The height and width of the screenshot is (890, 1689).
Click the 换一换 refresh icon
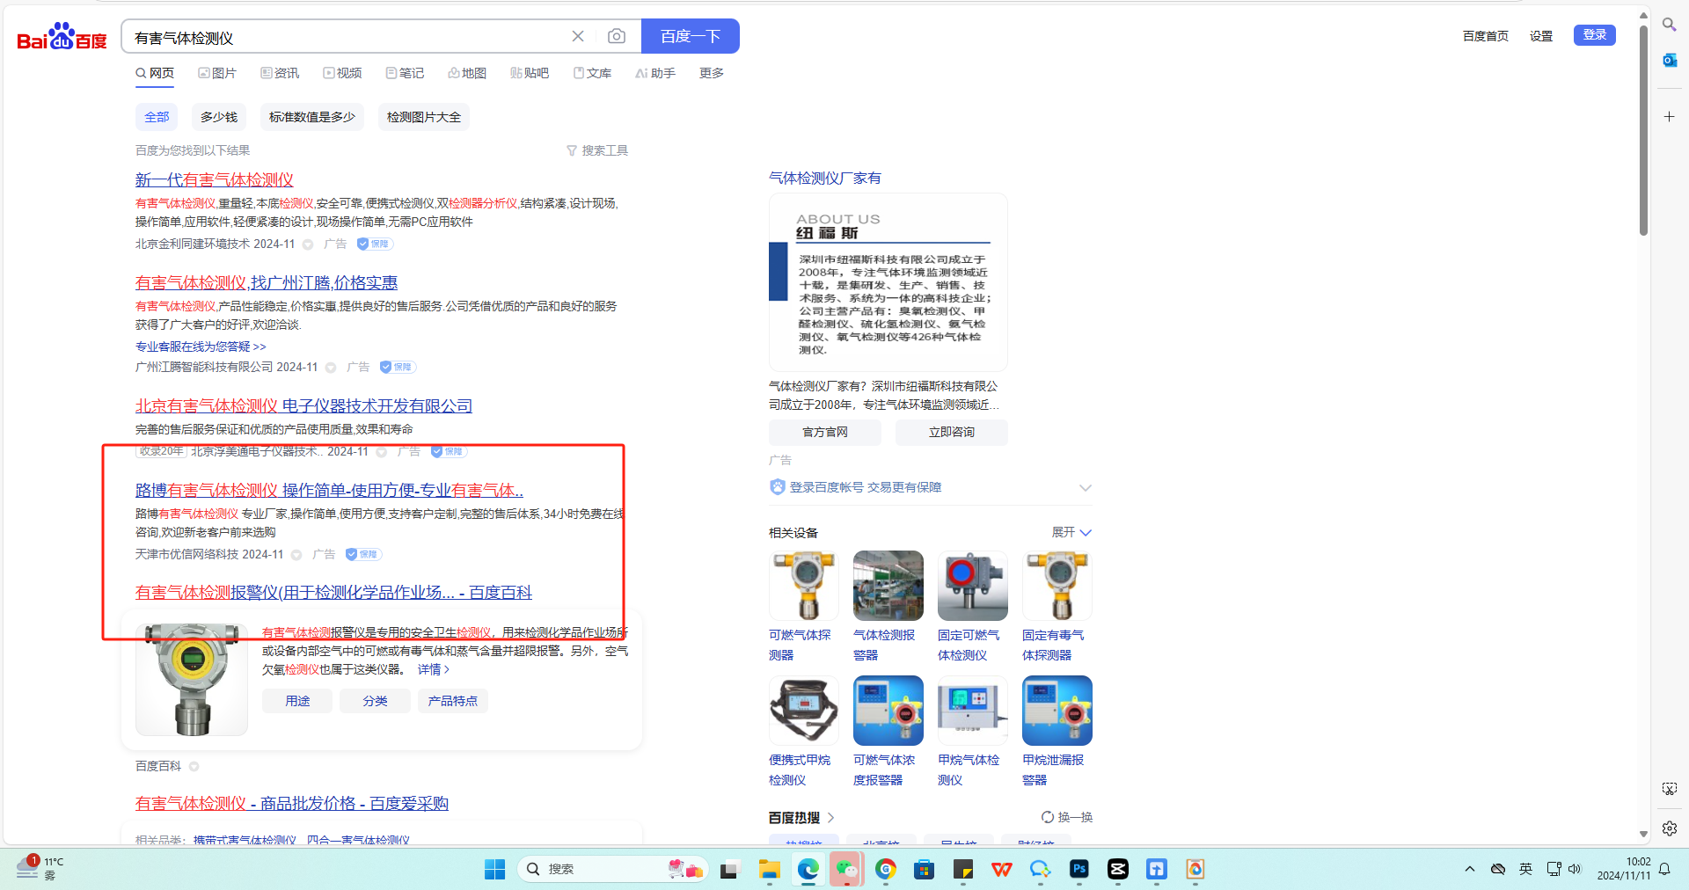pyautogui.click(x=1047, y=817)
